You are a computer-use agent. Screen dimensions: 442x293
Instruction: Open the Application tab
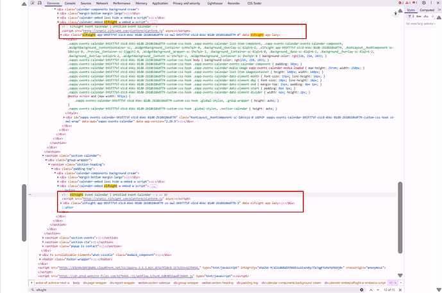[160, 3]
